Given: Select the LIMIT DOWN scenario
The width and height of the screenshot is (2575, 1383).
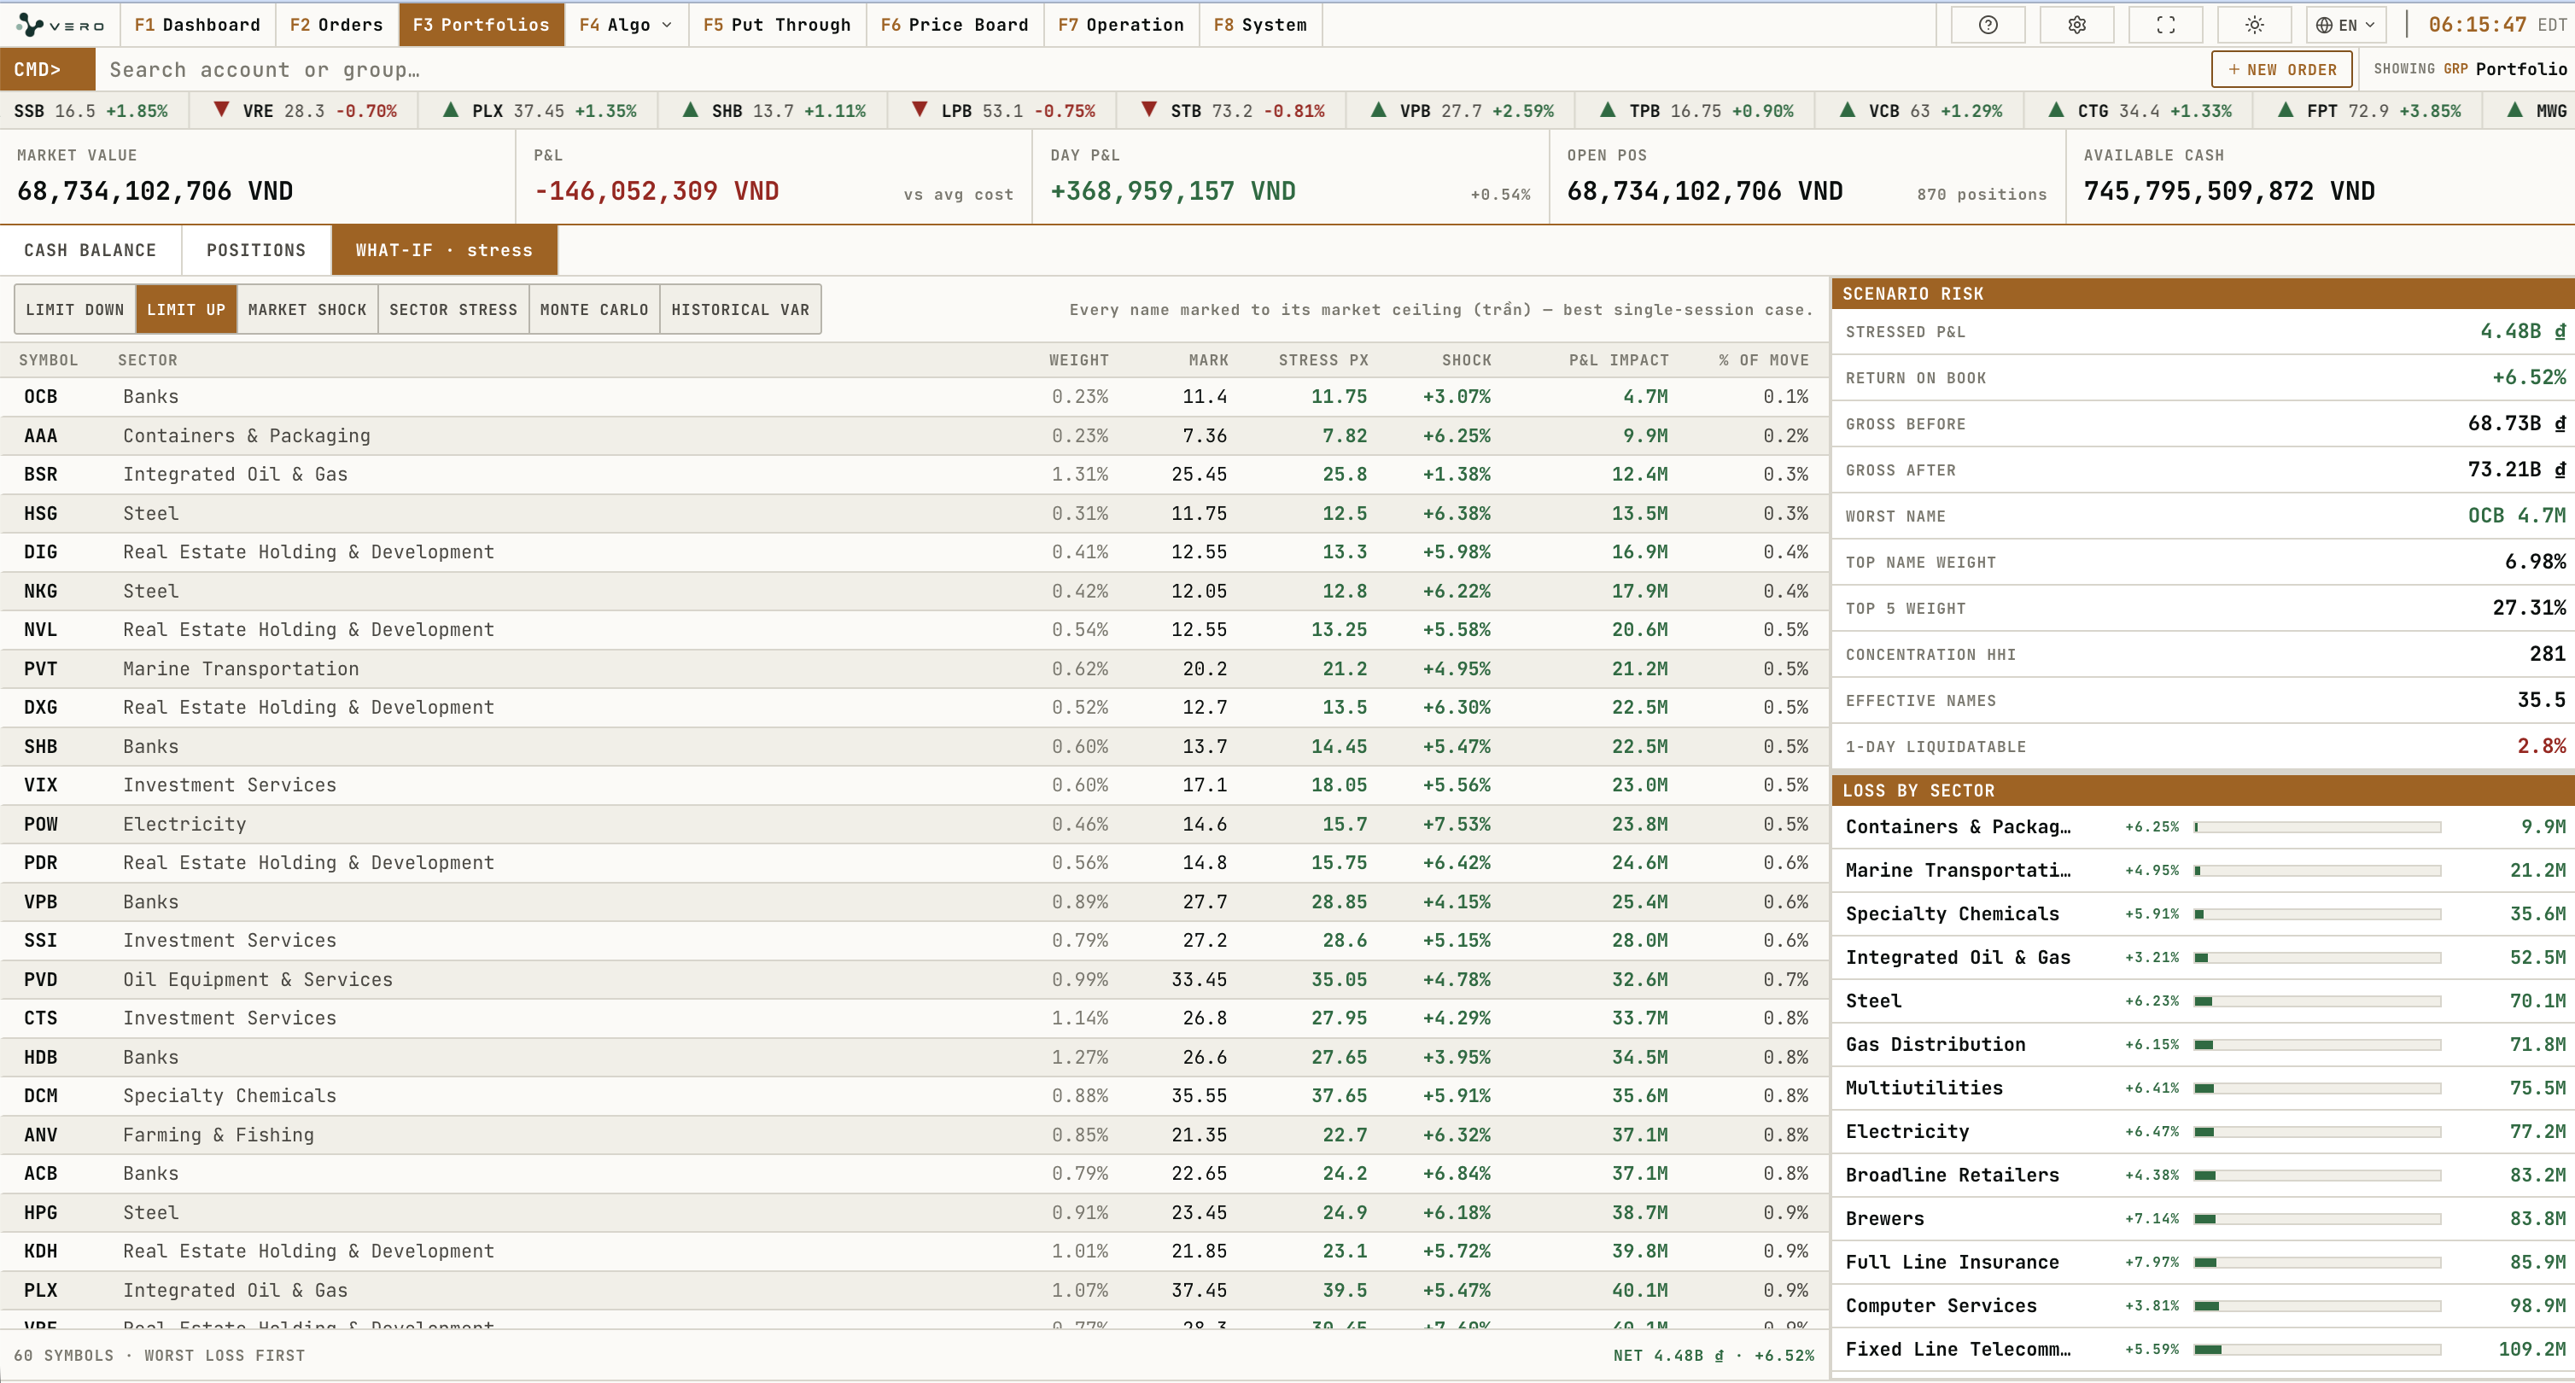Looking at the screenshot, I should [x=75, y=309].
